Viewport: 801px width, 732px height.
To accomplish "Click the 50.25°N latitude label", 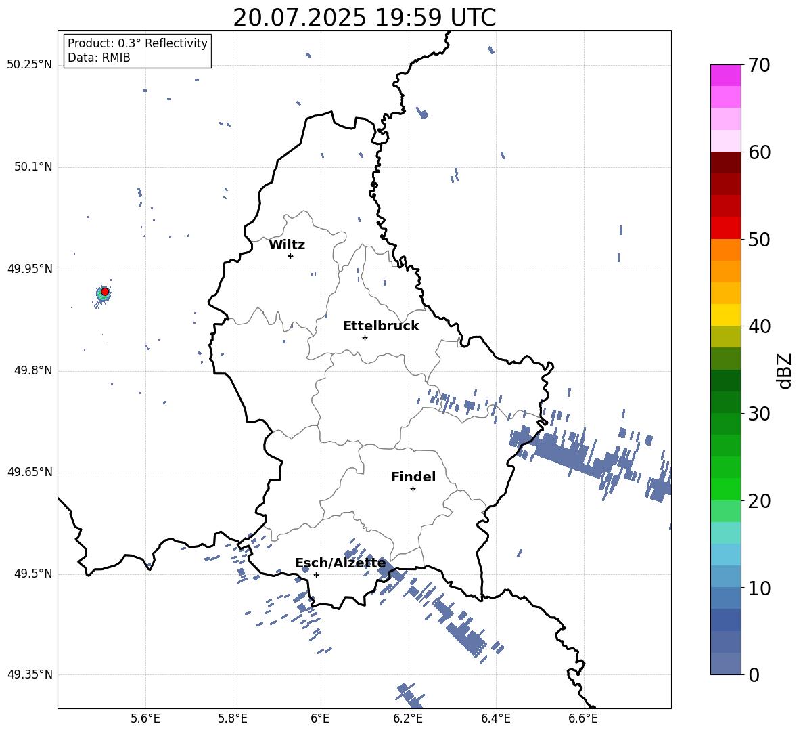I will [x=29, y=65].
